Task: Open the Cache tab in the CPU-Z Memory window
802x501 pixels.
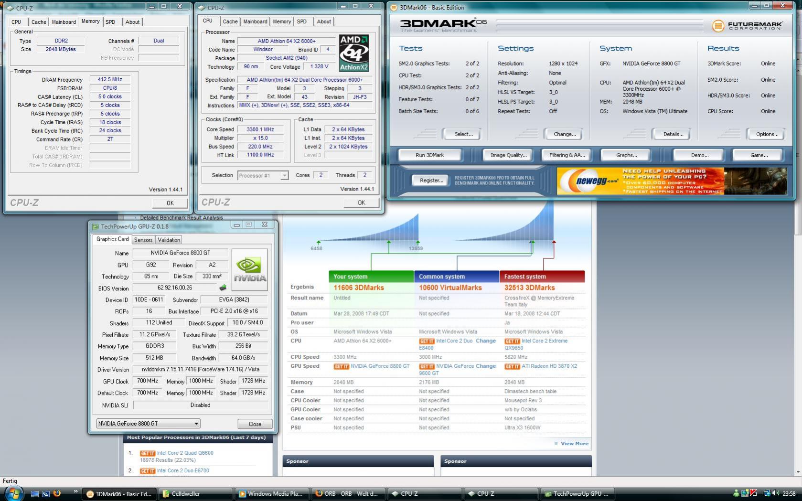Action: click(39, 22)
